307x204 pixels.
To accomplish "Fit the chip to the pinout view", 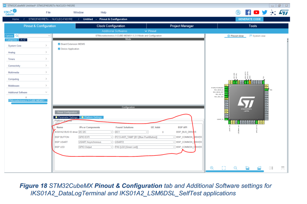I will pos(224,168).
